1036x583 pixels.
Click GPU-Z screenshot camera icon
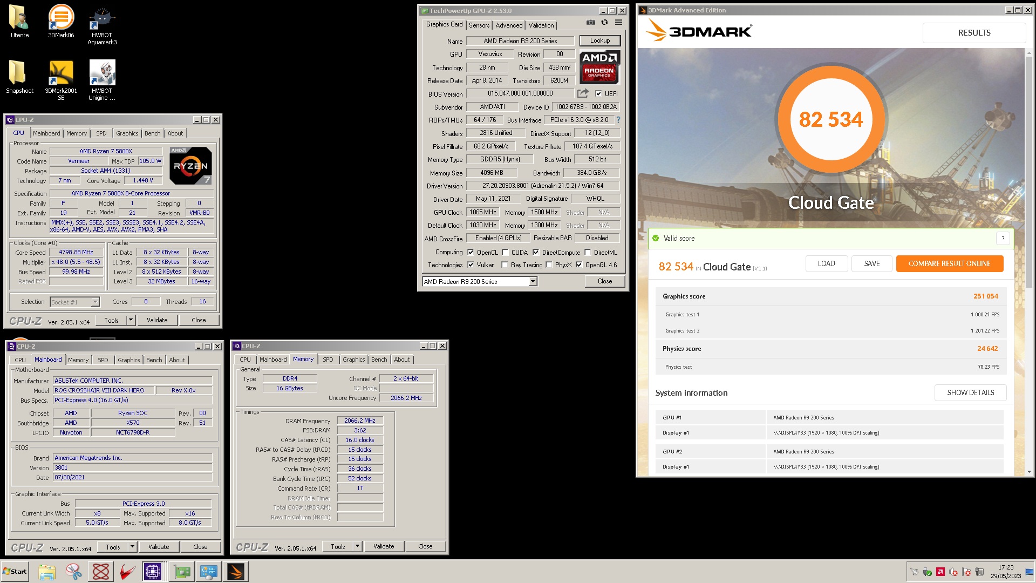click(591, 23)
